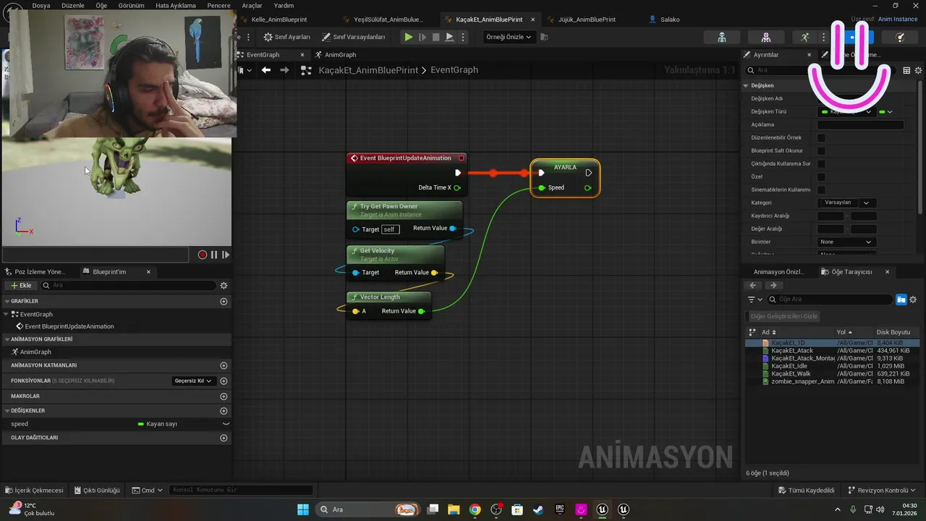
Task: Collapse the GRAFİKLER section
Action: click(7, 301)
